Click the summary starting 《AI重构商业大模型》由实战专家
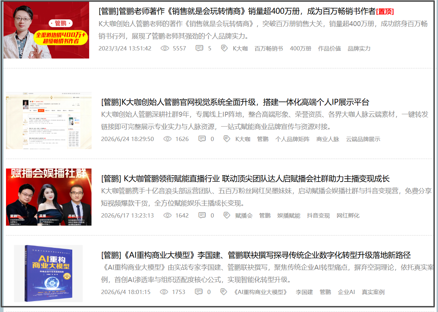438x312 pixels. click(267, 274)
